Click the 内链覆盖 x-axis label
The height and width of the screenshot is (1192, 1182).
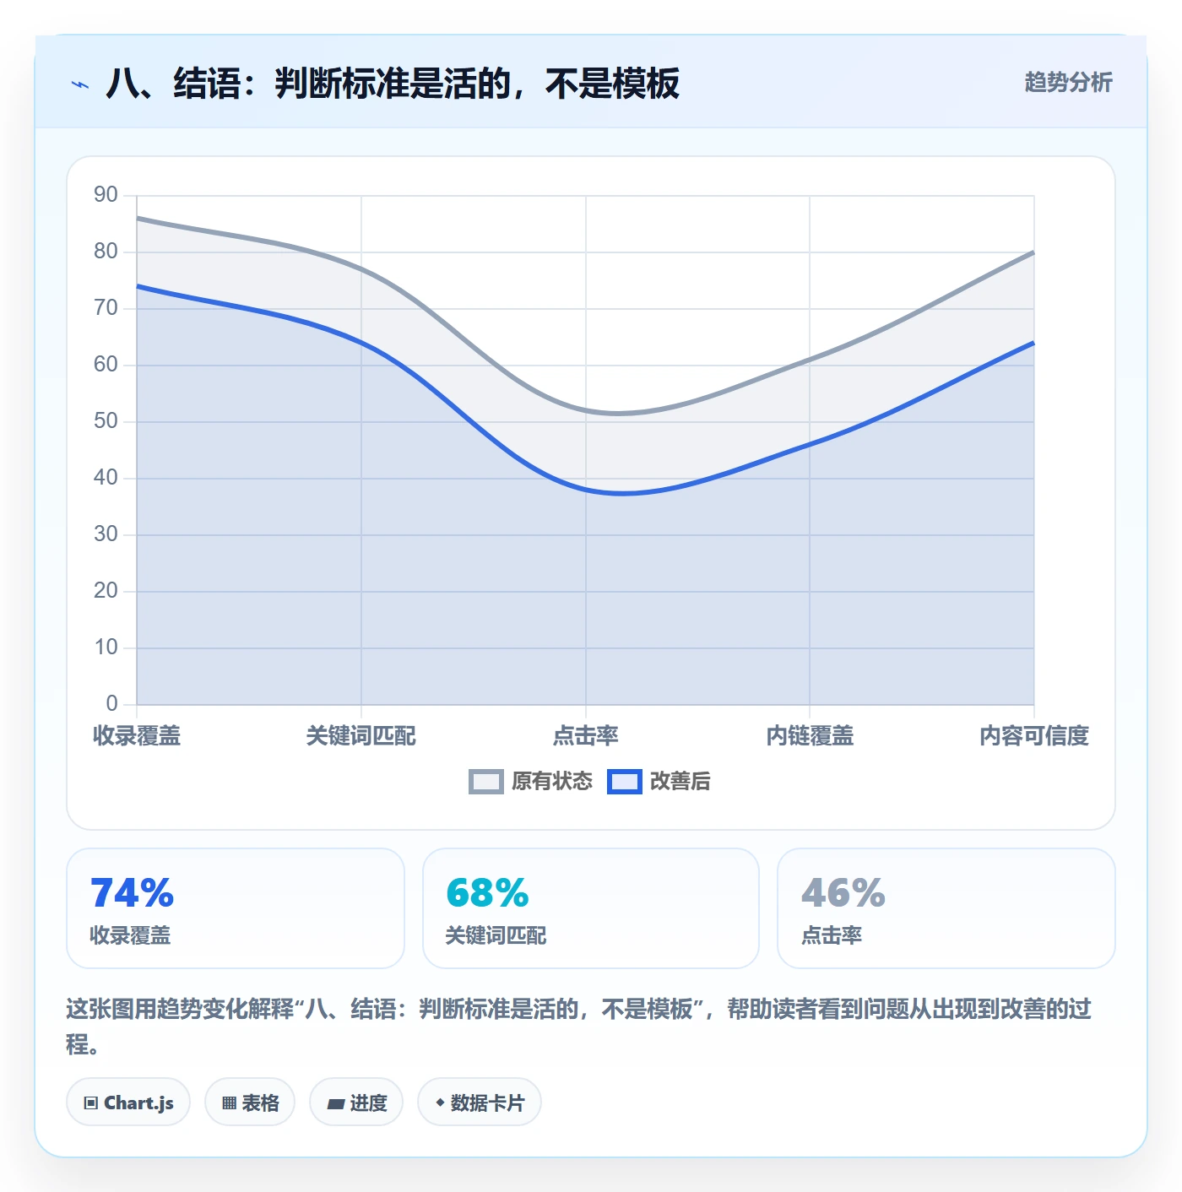pos(810,736)
